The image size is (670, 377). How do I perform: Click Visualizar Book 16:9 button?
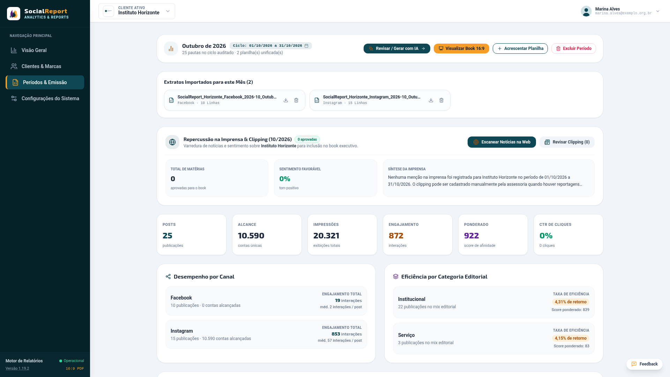461,49
